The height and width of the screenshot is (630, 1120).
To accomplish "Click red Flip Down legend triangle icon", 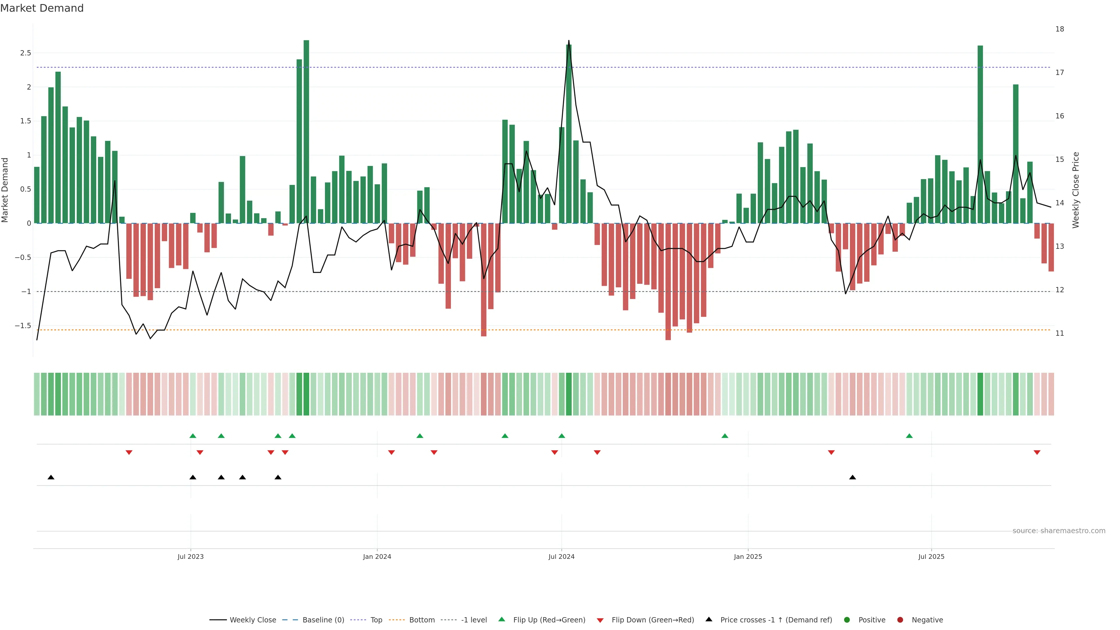I will point(600,620).
